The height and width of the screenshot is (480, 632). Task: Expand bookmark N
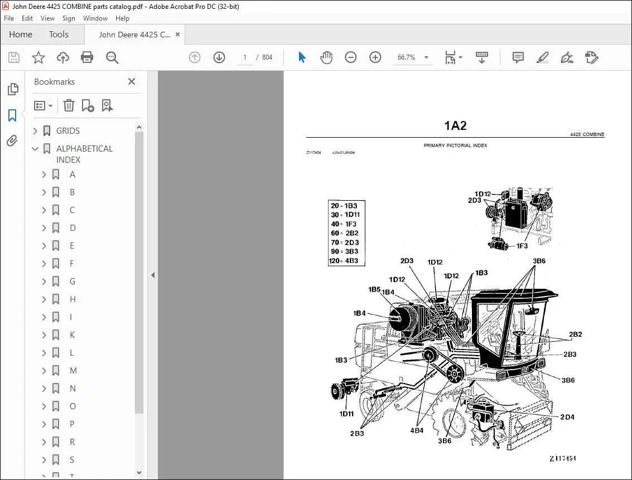coord(44,389)
